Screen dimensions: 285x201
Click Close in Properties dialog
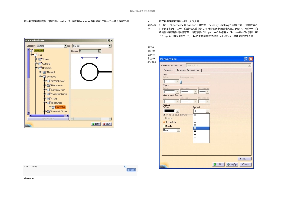point(246,165)
